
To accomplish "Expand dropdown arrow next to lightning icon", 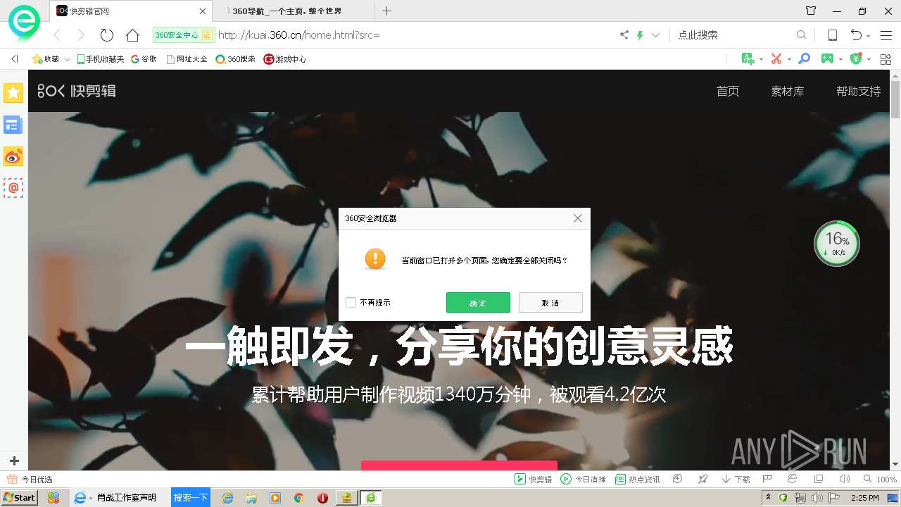I will point(655,35).
